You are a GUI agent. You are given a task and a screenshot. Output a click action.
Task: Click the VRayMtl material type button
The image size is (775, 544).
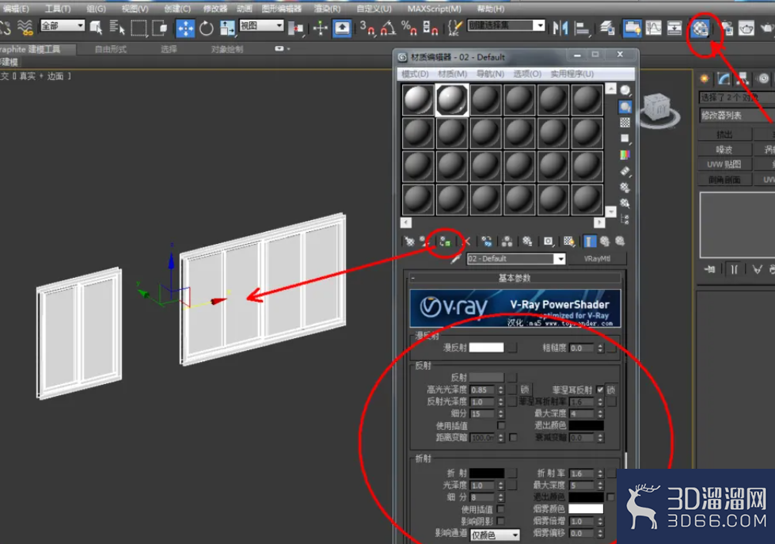point(597,259)
